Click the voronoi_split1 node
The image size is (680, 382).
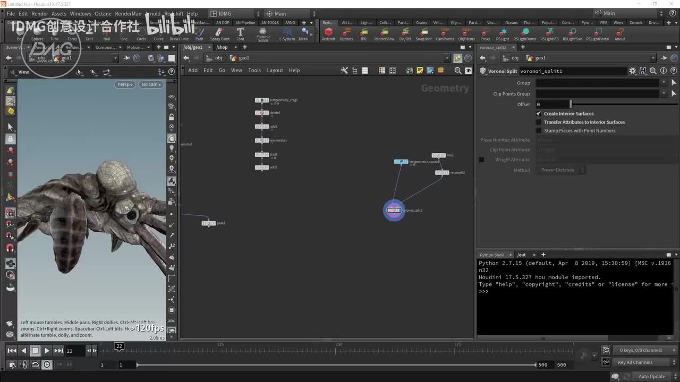[x=394, y=211]
